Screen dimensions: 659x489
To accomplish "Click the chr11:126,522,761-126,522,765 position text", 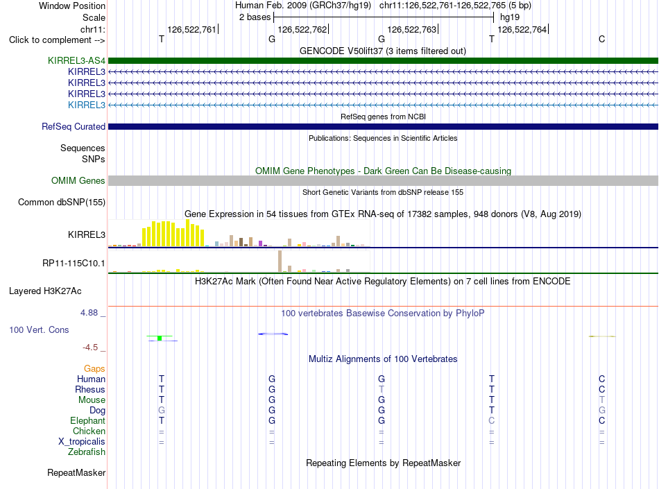I will [x=455, y=6].
